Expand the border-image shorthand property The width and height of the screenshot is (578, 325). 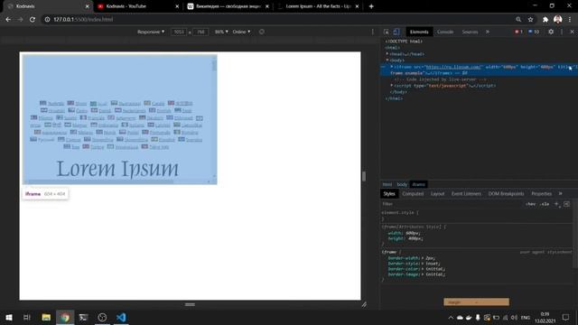coord(422,274)
